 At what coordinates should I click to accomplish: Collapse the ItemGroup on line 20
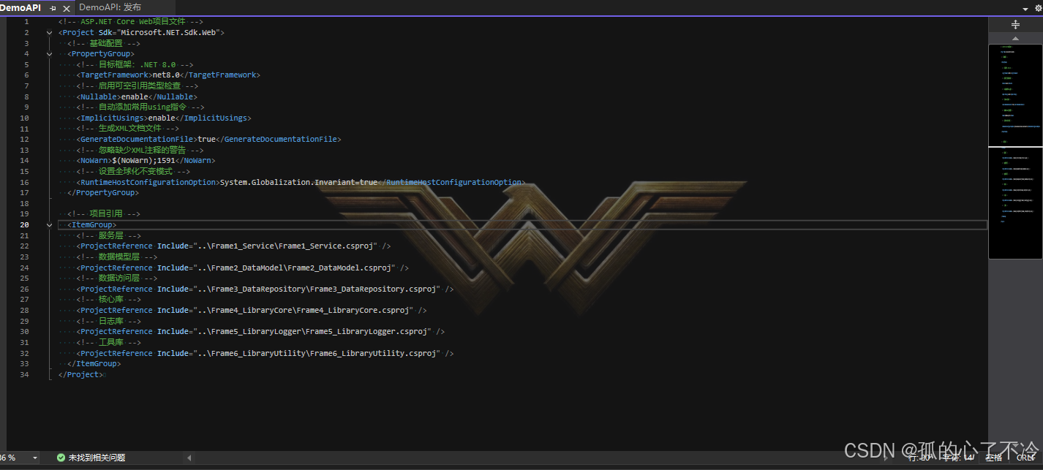pyautogui.click(x=50, y=224)
